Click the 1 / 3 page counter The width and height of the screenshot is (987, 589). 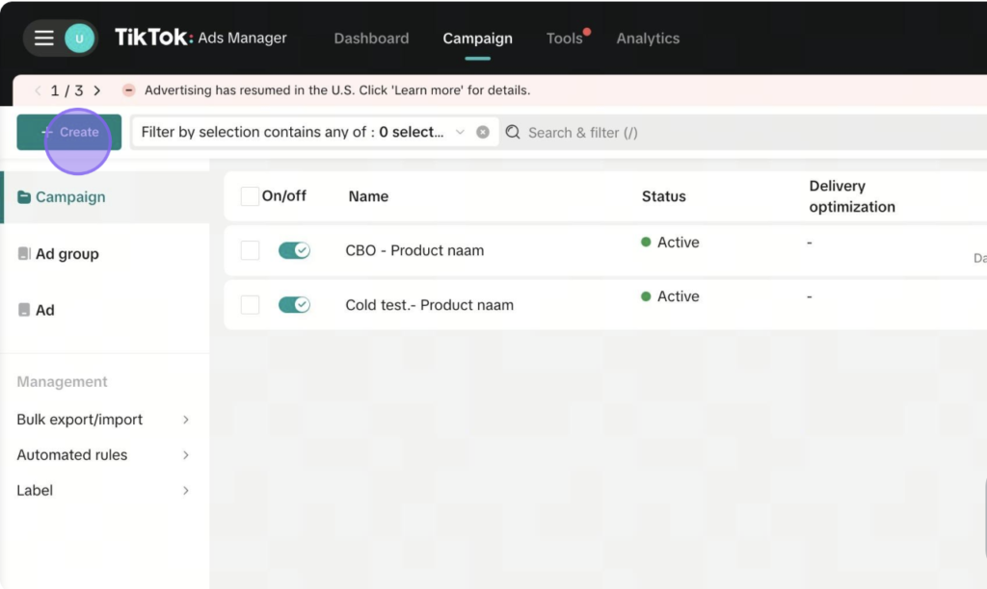coord(67,90)
